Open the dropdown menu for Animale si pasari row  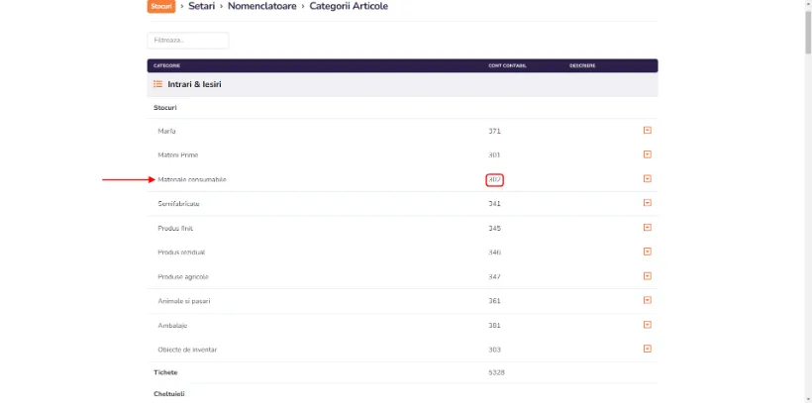click(x=647, y=300)
